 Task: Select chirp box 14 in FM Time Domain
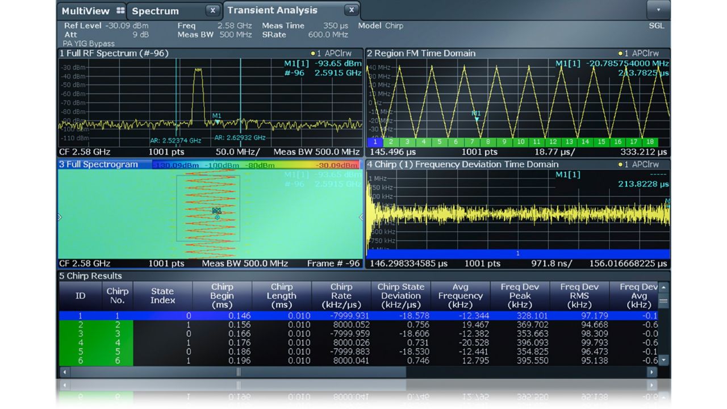tap(586, 142)
